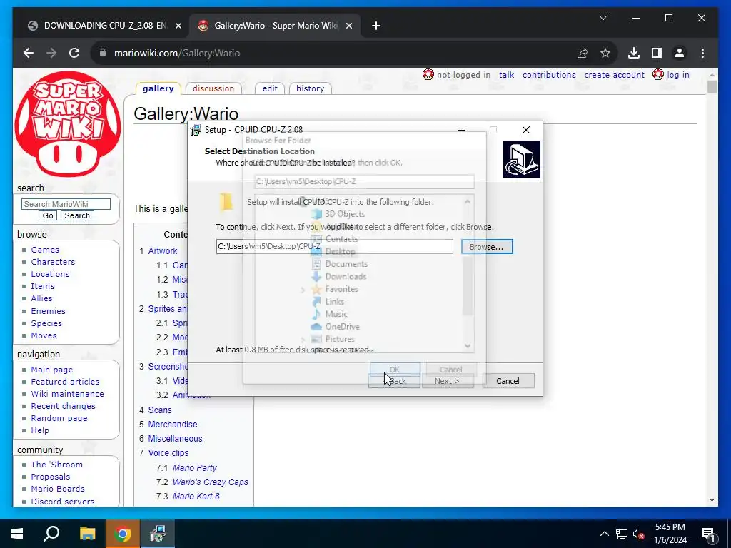This screenshot has height=548, width=731.
Task: Switch to the DOWNLOADING CPU-Z browser tab
Action: [x=105, y=26]
